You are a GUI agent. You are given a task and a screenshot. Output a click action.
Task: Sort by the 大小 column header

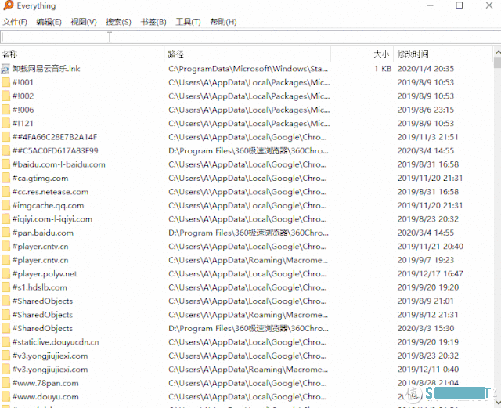362,54
